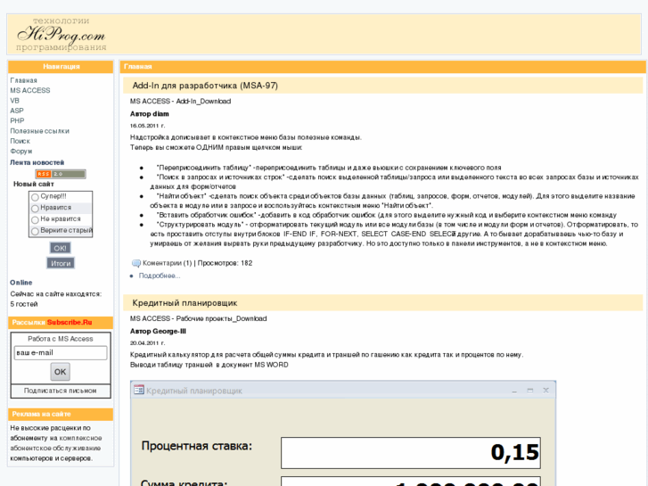Open MS ACCESS - Add-In_Download category link

[x=181, y=101]
